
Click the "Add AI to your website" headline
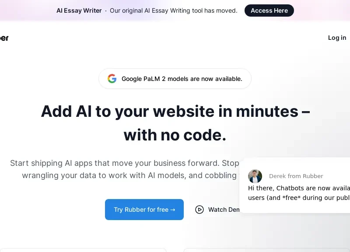pyautogui.click(x=175, y=112)
